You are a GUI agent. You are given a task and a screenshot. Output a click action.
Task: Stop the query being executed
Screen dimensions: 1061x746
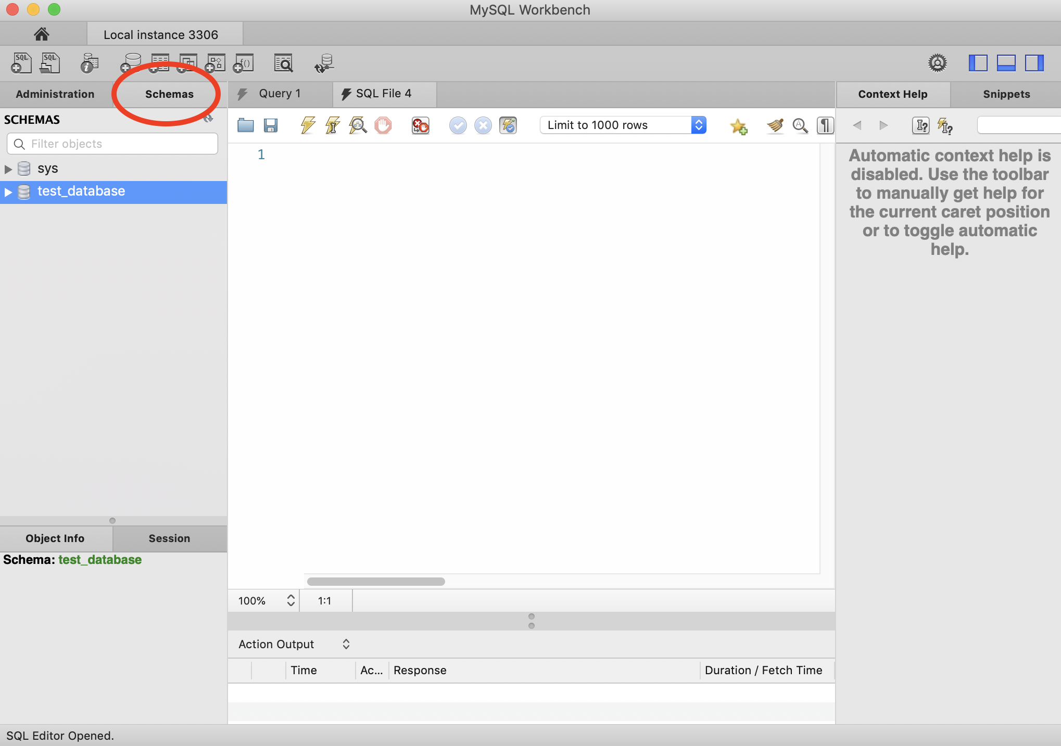click(x=383, y=125)
